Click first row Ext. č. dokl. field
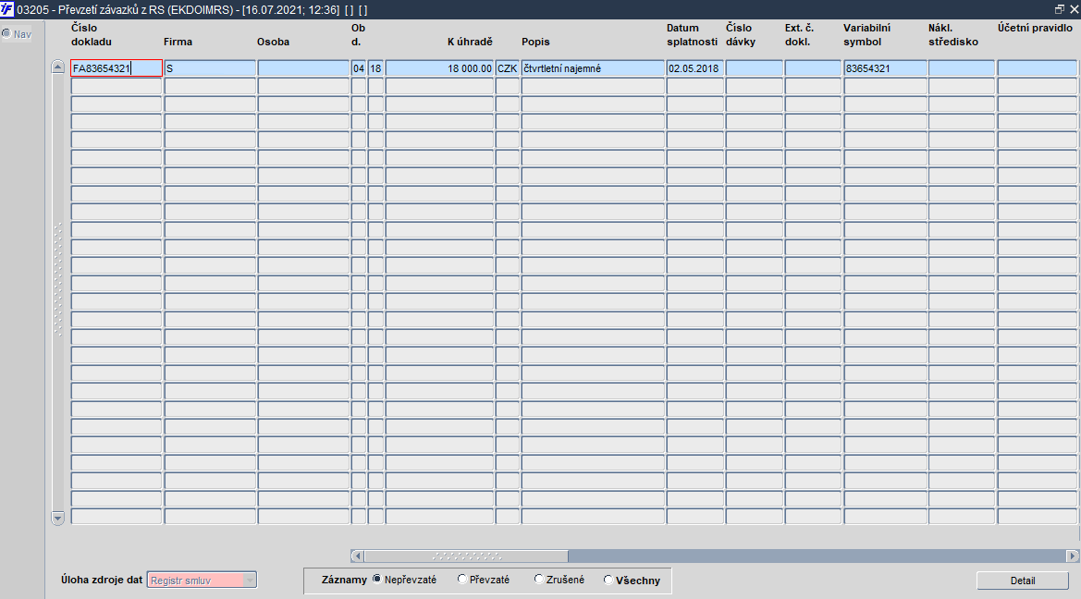Screen dimensions: 1081x599 point(813,68)
